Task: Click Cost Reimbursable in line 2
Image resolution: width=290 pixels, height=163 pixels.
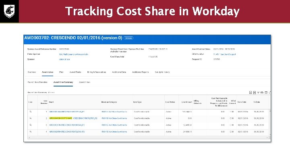Action: point(142,118)
